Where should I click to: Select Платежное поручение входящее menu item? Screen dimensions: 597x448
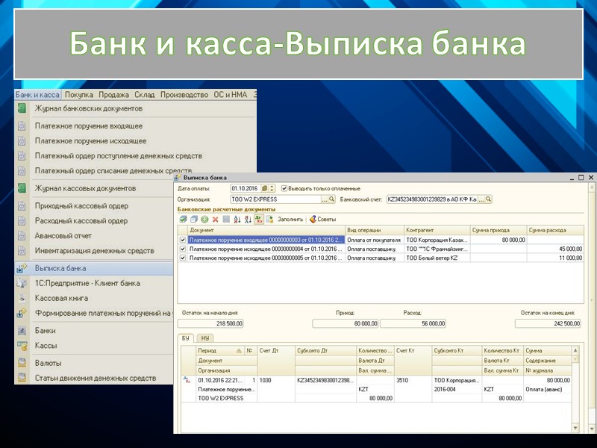tap(89, 125)
